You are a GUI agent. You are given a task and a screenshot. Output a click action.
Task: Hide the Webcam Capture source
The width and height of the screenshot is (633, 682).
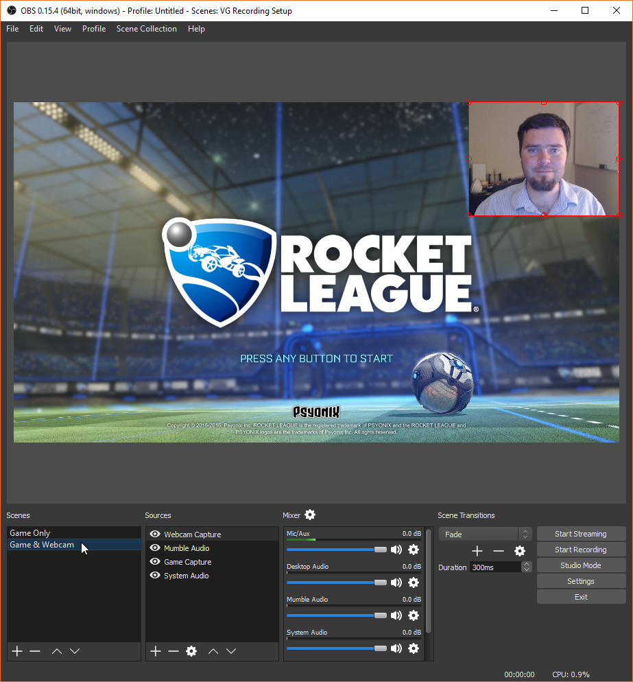click(155, 534)
